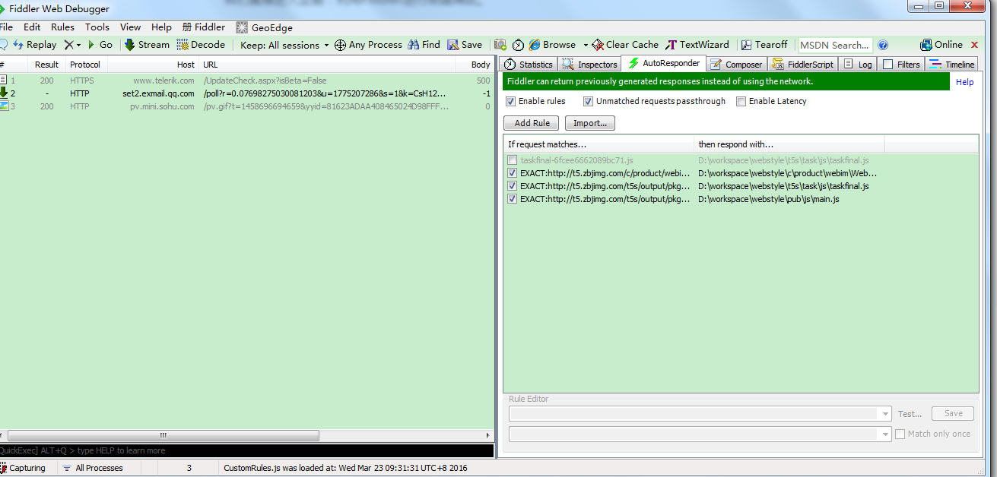Open the Keep: All sessions dropdown
Image resolution: width=997 pixels, height=477 pixels.
tap(284, 45)
